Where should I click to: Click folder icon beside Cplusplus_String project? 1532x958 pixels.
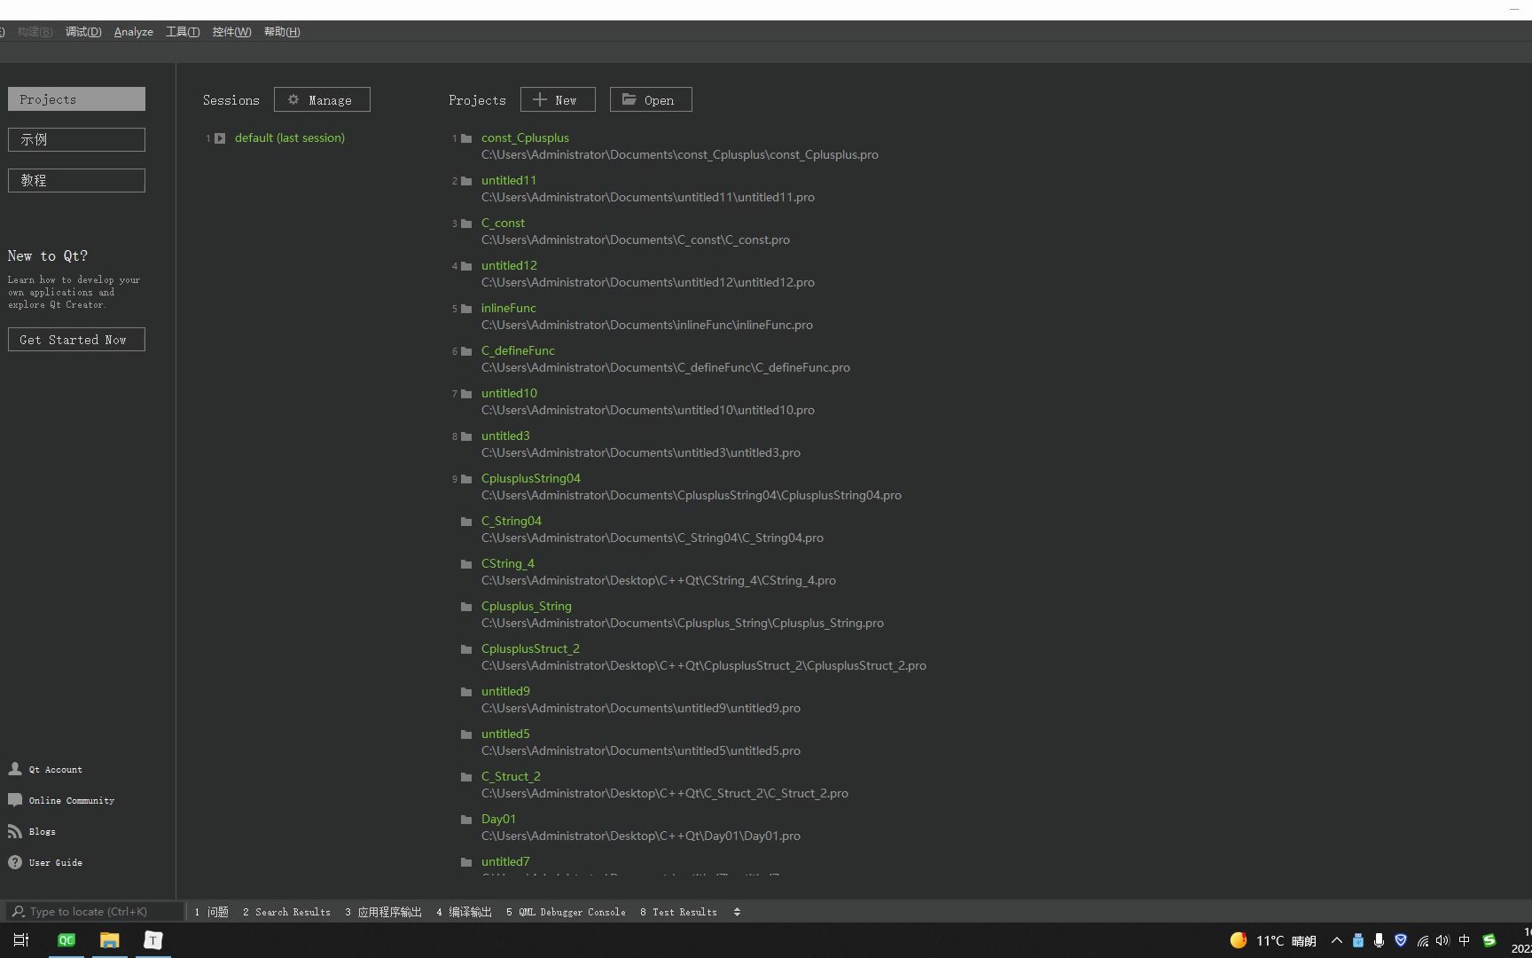point(466,607)
